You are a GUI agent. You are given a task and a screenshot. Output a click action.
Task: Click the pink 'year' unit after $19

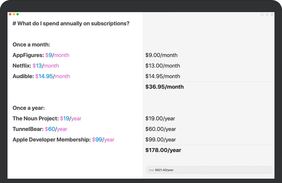(x=76, y=119)
